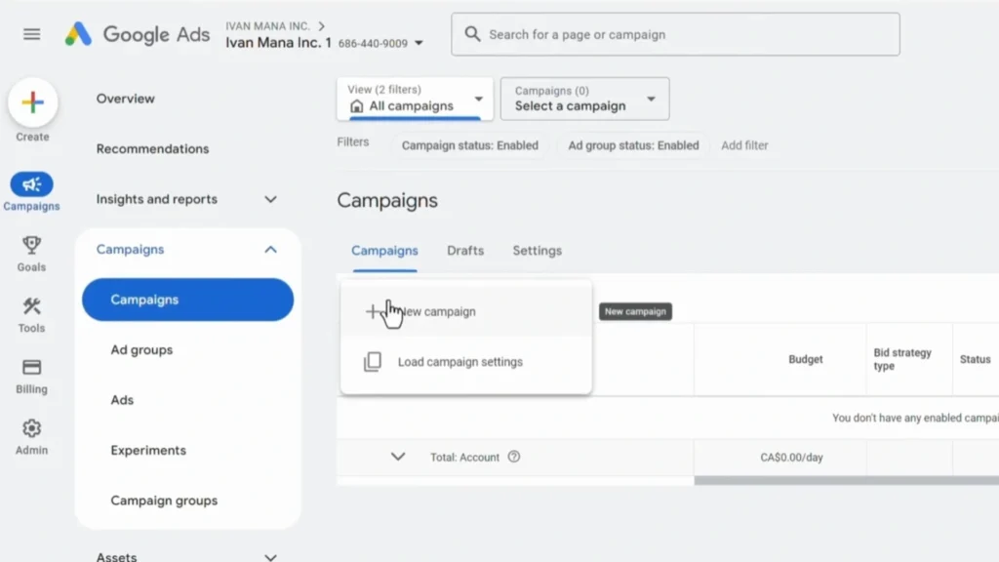Click the horizontal table scrollbar

(x=846, y=481)
